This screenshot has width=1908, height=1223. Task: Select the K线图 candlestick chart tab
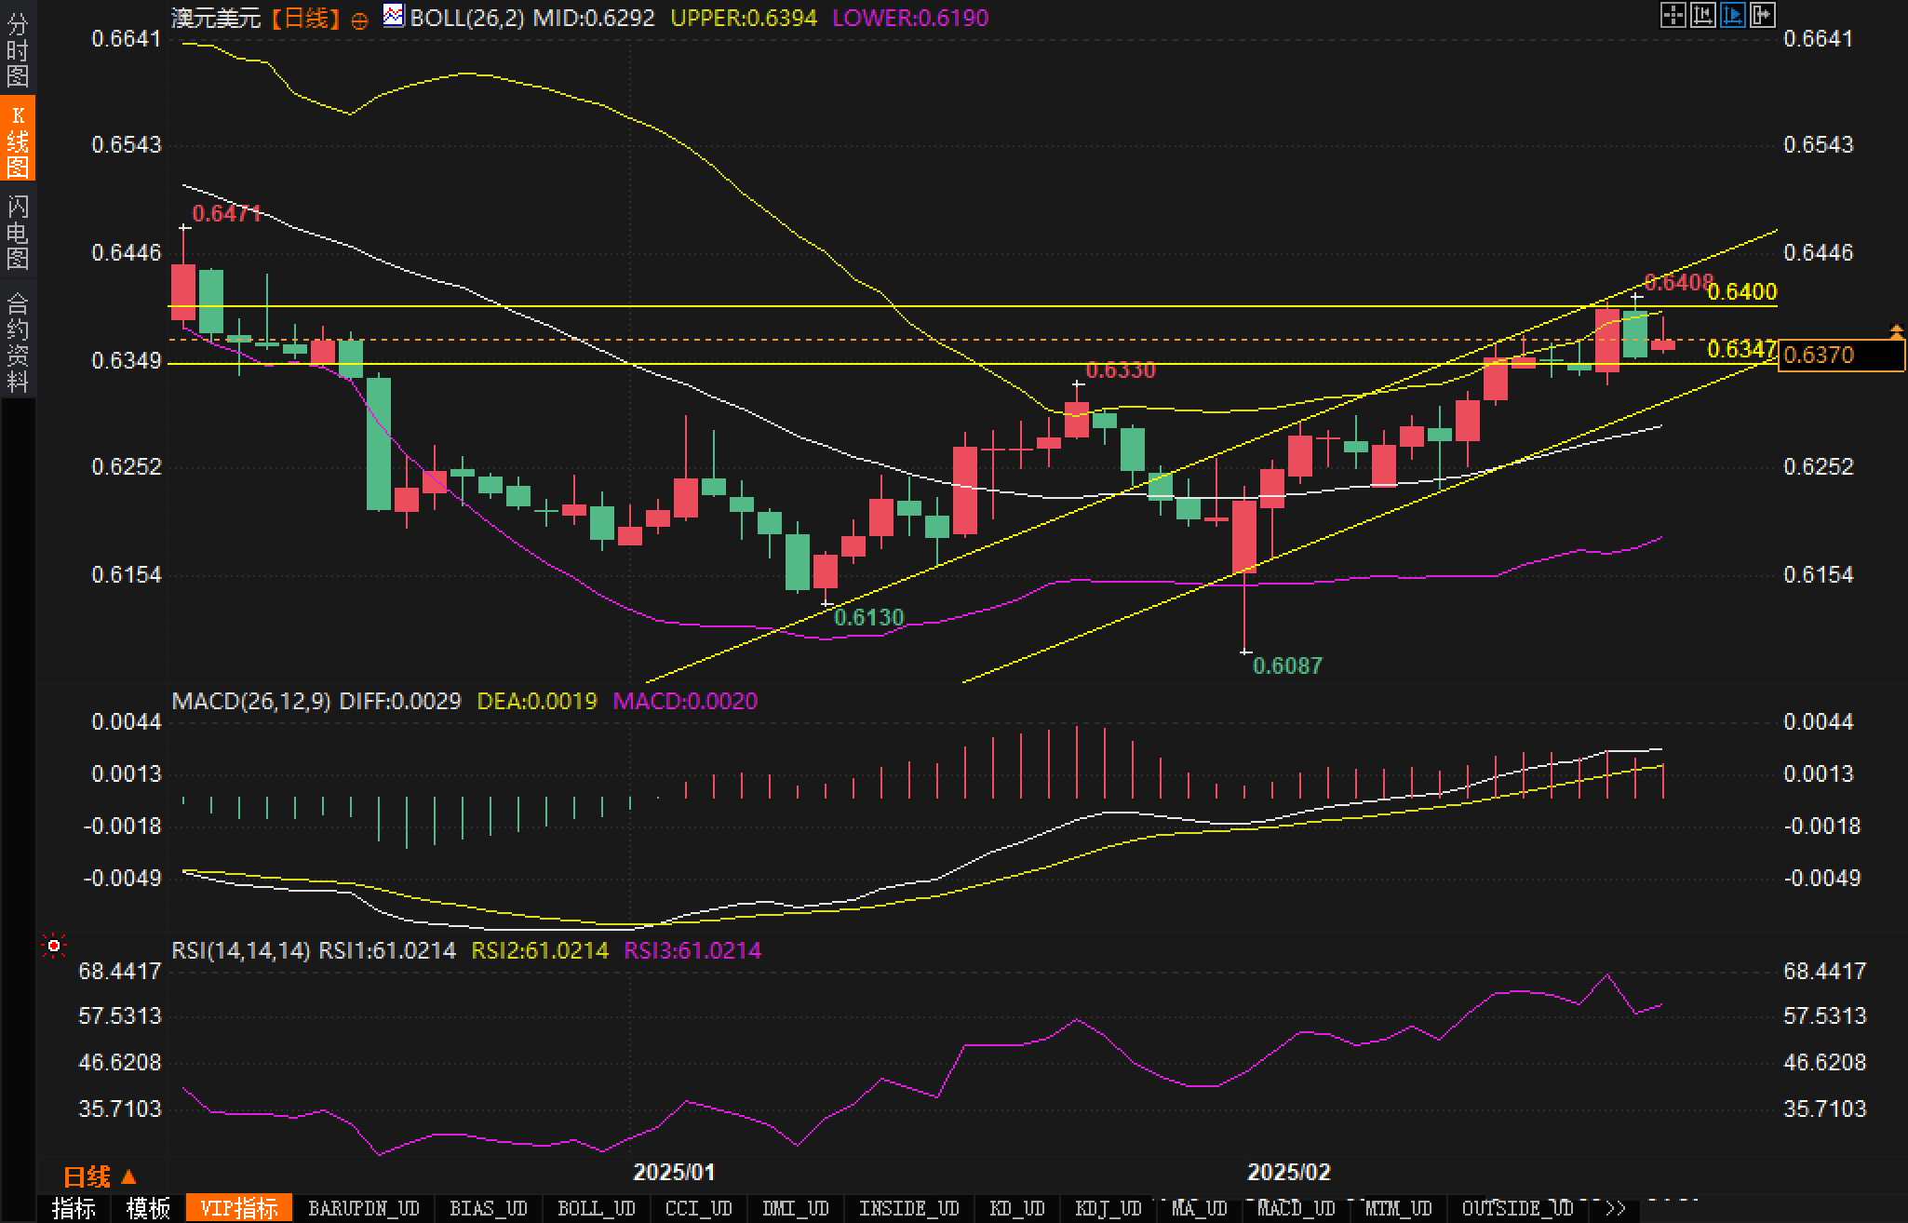pos(18,140)
